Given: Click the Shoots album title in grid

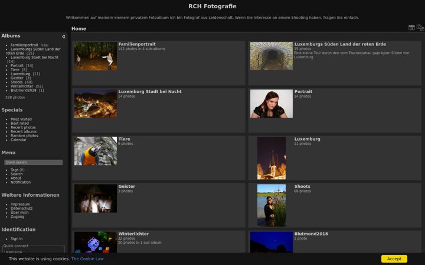Looking at the screenshot, I should coord(302,186).
